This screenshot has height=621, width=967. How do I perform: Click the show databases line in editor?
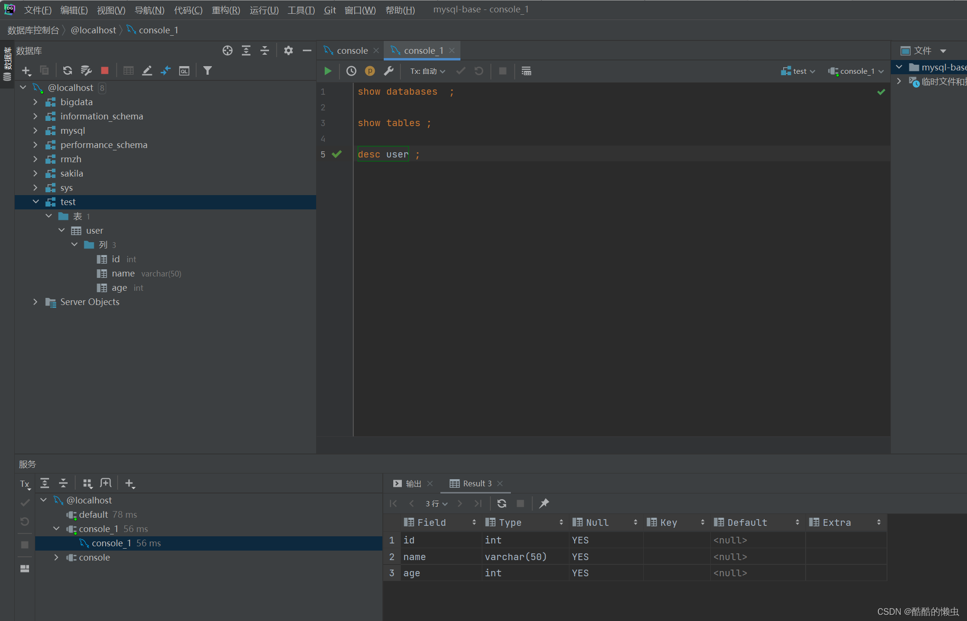[406, 92]
